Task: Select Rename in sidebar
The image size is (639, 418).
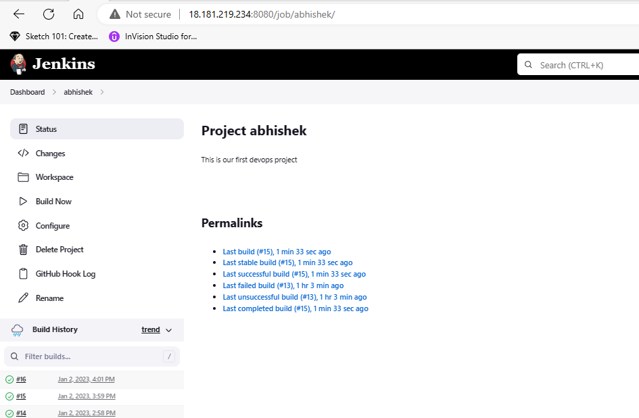Action: click(x=97, y=298)
